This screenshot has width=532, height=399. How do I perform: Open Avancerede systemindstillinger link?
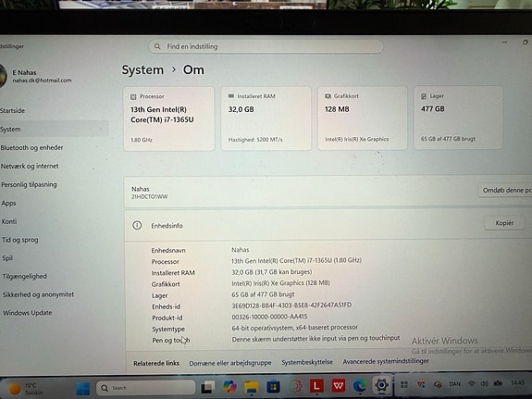click(386, 361)
